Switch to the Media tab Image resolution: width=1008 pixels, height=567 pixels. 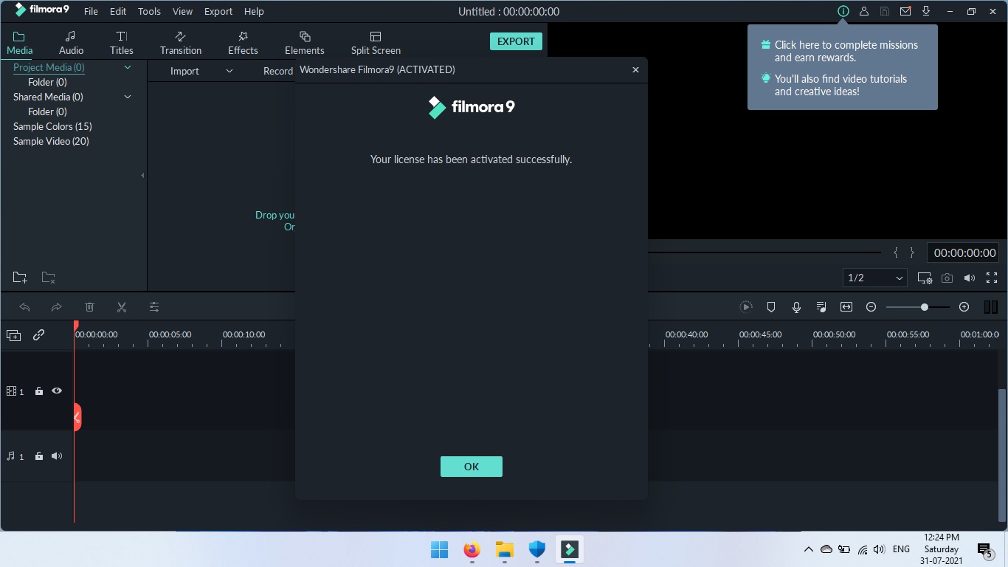click(x=19, y=43)
